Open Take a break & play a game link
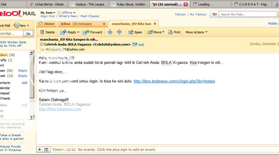The width and height of the screenshot is (279, 156). coord(12,137)
